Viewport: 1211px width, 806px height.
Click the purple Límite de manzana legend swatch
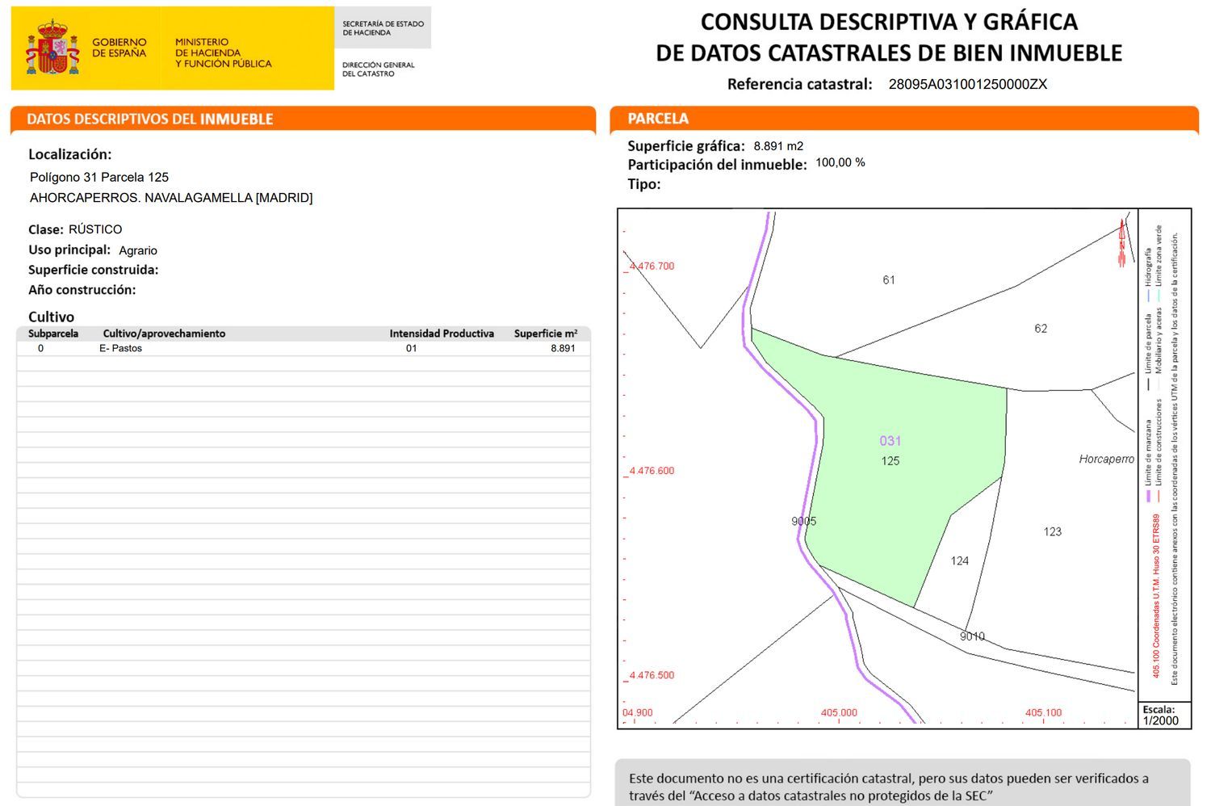[1148, 495]
